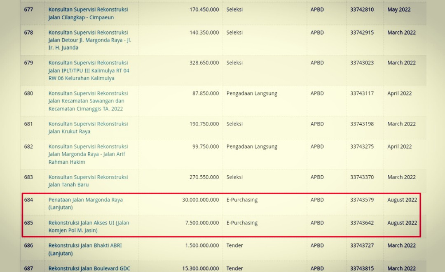Click the Jalan IPLT/TPU III Kalimulya link
This screenshot has height=272, width=445.
click(x=89, y=70)
